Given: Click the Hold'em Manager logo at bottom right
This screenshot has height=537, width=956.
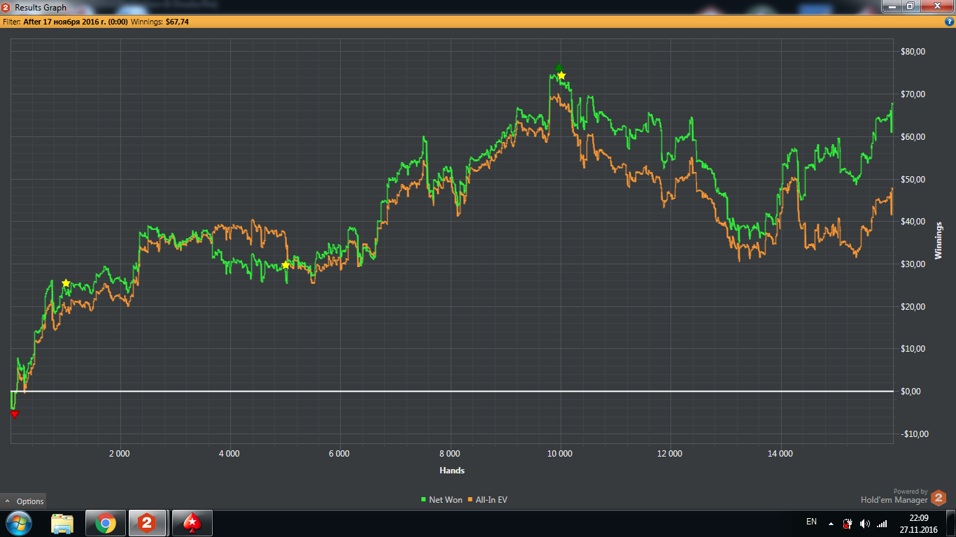Looking at the screenshot, I should pyautogui.click(x=939, y=499).
